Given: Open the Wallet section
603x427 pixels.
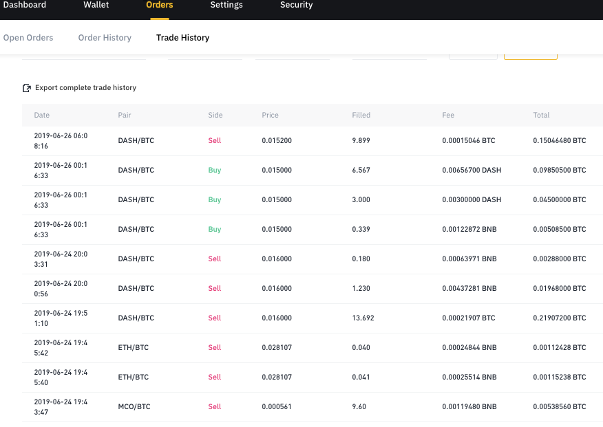Looking at the screenshot, I should (96, 5).
